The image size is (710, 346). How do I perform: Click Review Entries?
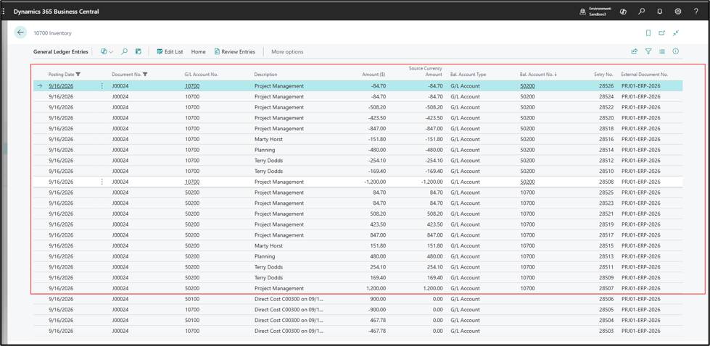point(234,52)
